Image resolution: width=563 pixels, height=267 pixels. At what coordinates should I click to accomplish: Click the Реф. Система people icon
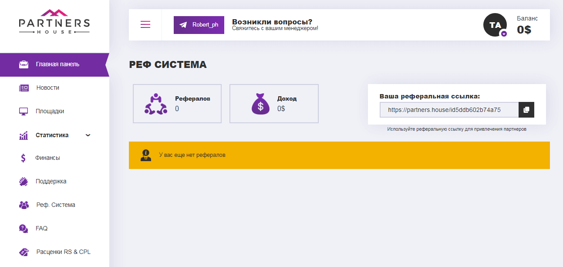[23, 205]
